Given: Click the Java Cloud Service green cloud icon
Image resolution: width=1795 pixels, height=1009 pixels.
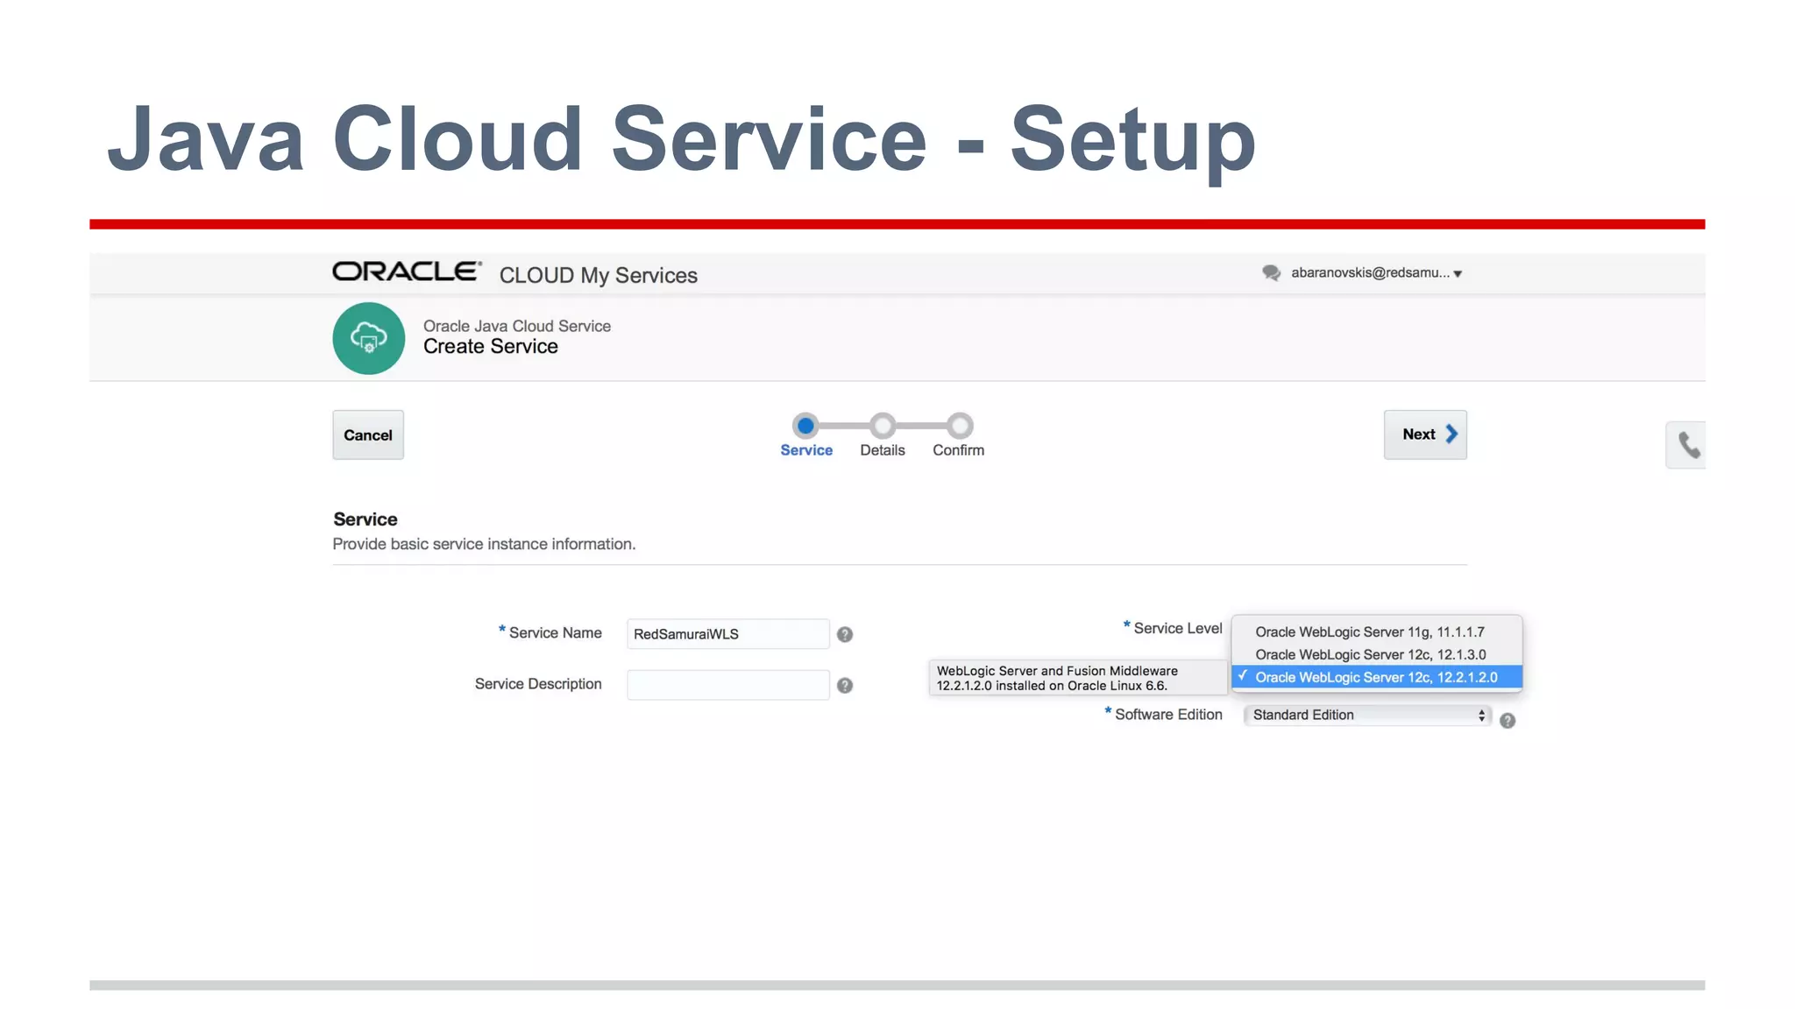Looking at the screenshot, I should tap(369, 338).
